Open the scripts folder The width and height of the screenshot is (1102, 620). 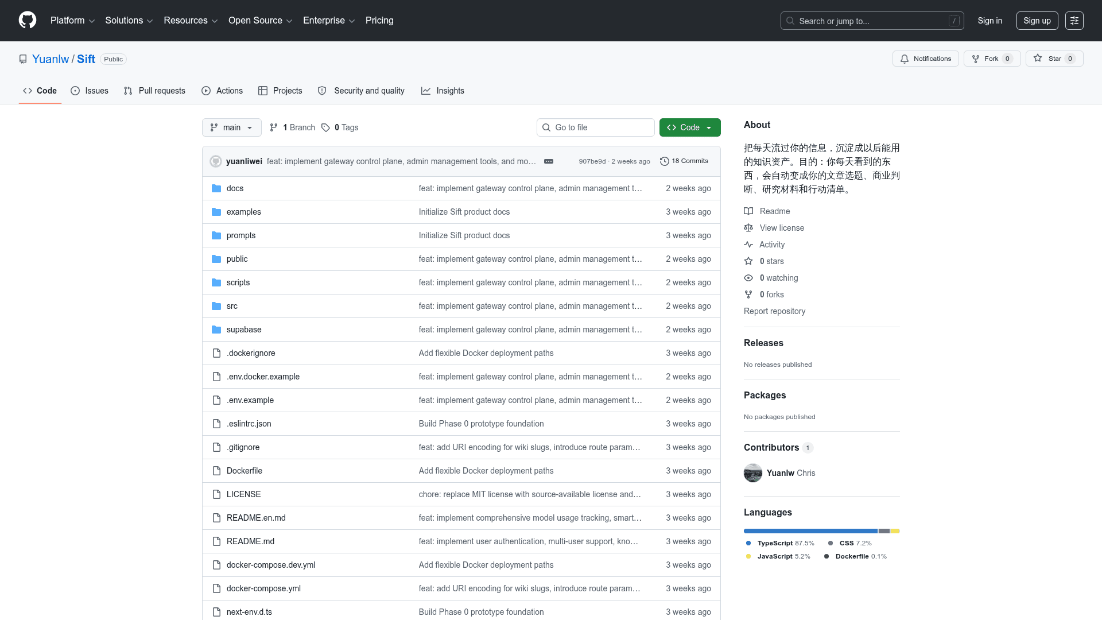[238, 282]
